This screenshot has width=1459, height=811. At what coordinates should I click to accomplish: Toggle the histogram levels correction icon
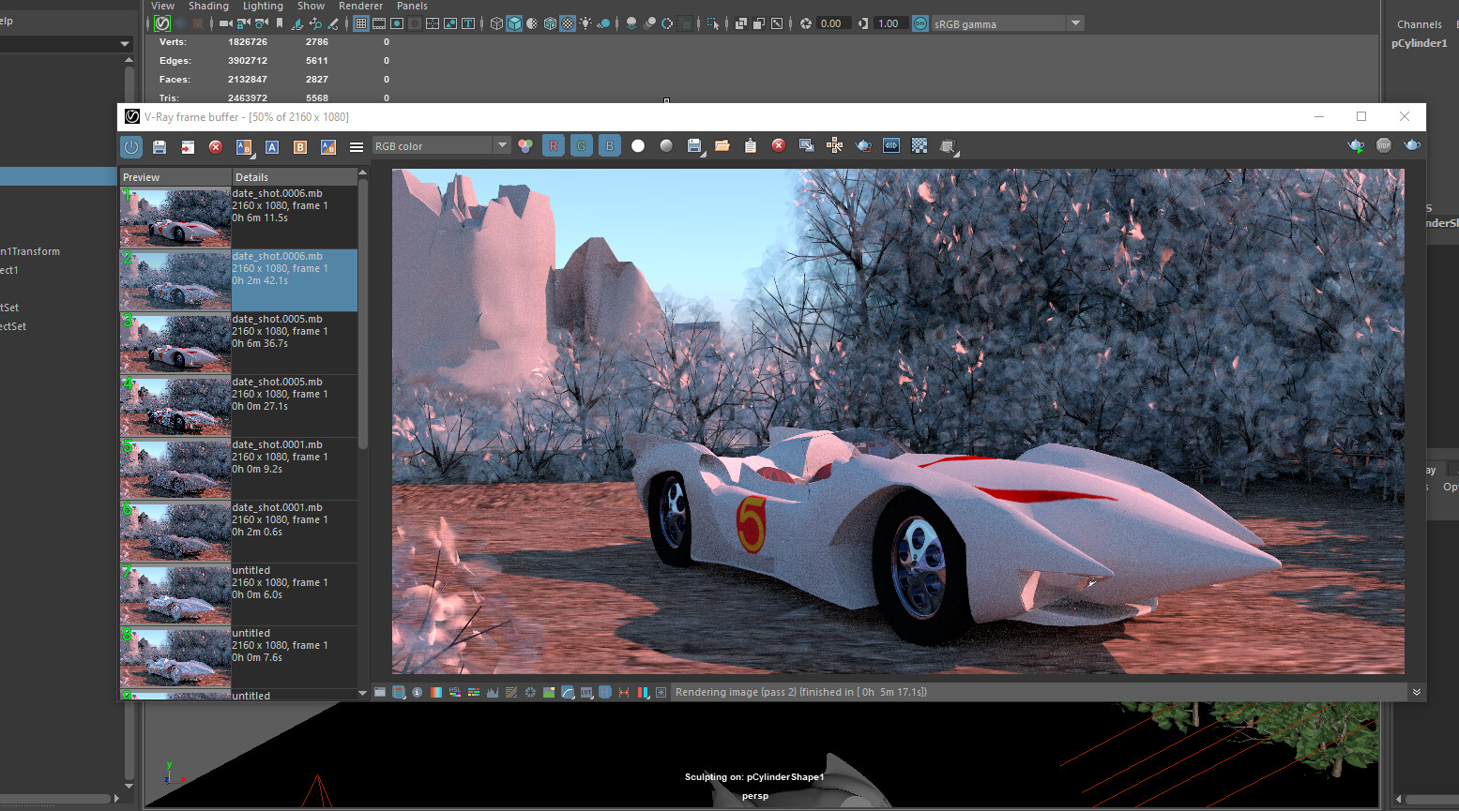point(493,692)
